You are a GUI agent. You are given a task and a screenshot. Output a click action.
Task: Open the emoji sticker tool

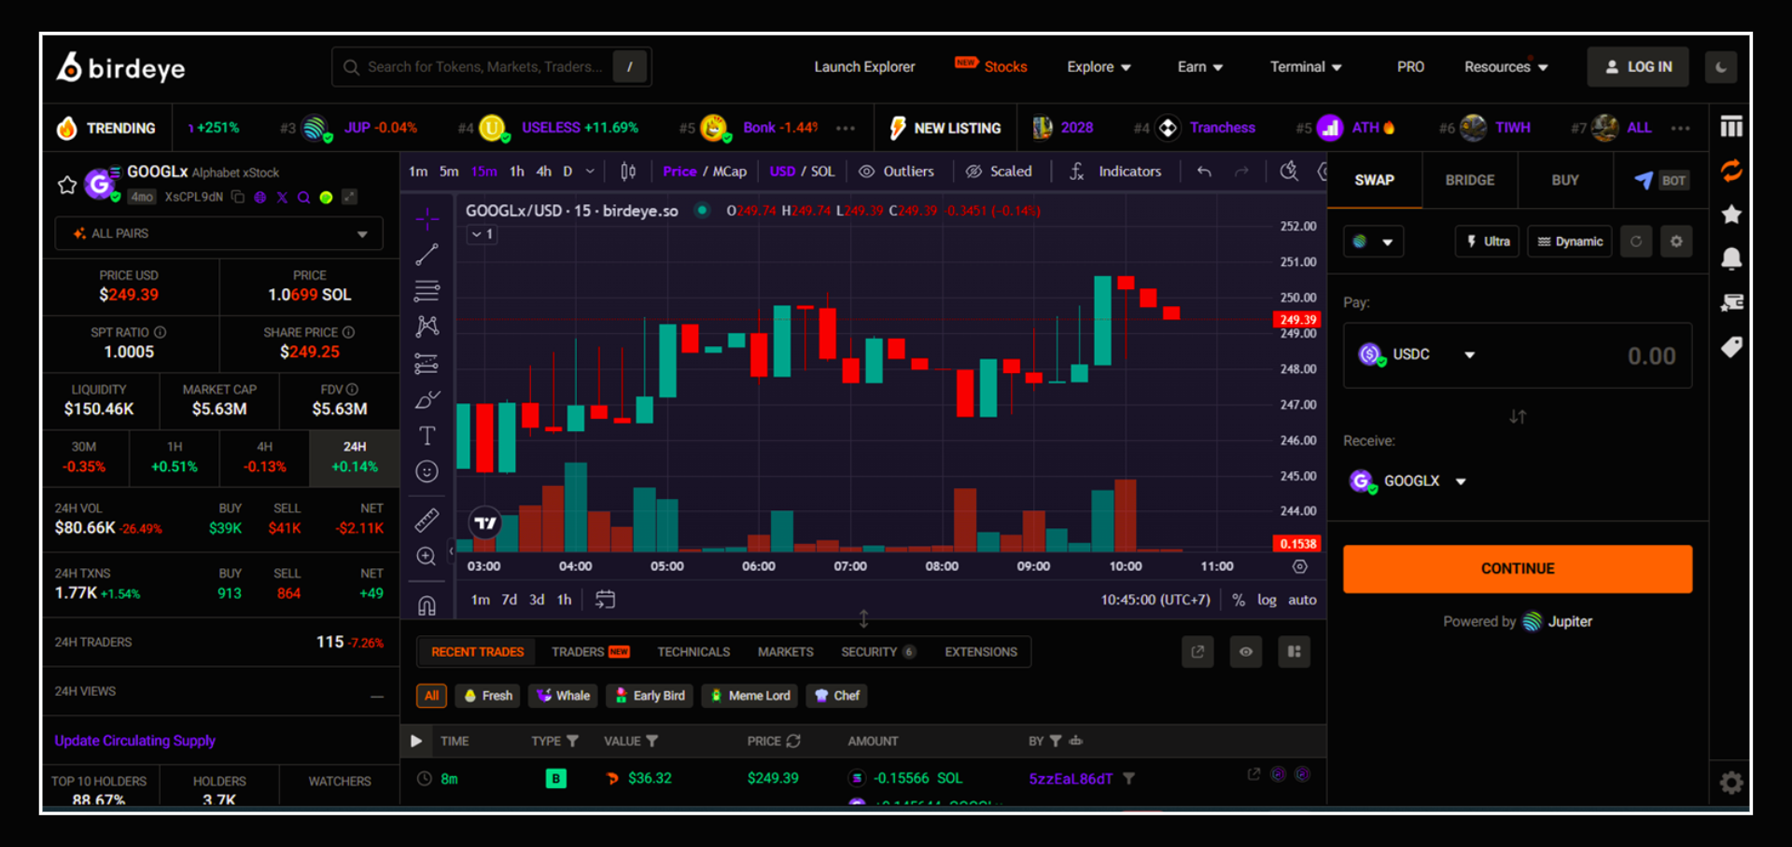pos(427,472)
